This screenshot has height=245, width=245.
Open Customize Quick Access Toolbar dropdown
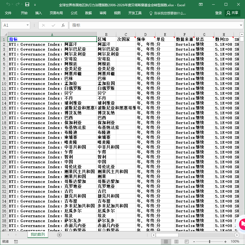[x=35, y=5]
